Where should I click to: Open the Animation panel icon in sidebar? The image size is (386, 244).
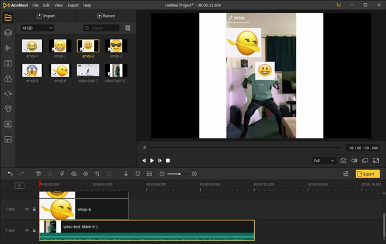tap(8, 109)
